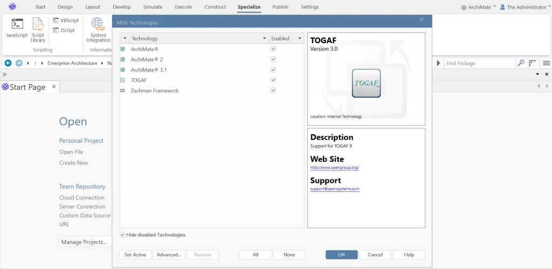Click the Advanced... button
The height and width of the screenshot is (269, 552).
(169, 254)
